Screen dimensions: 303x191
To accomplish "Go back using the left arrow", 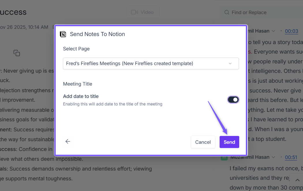I will 68,141.
